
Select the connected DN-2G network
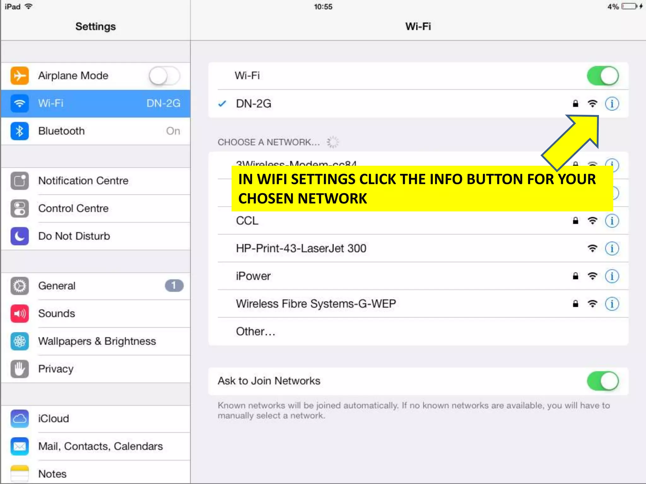[x=418, y=104]
